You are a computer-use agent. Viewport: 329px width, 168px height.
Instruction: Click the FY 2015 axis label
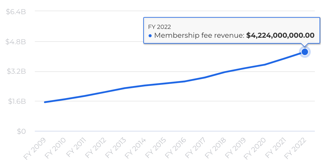155,148
